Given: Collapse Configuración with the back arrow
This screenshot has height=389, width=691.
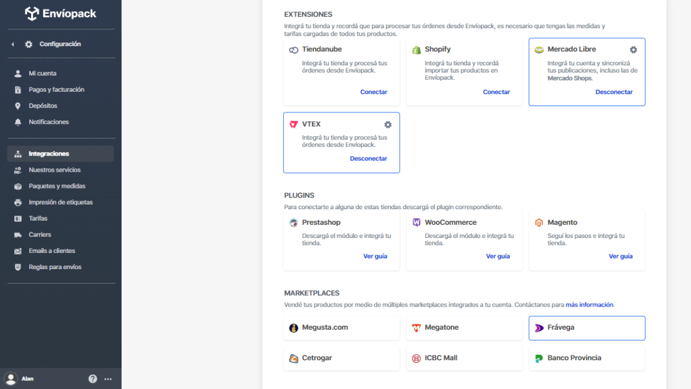Looking at the screenshot, I should (13, 44).
